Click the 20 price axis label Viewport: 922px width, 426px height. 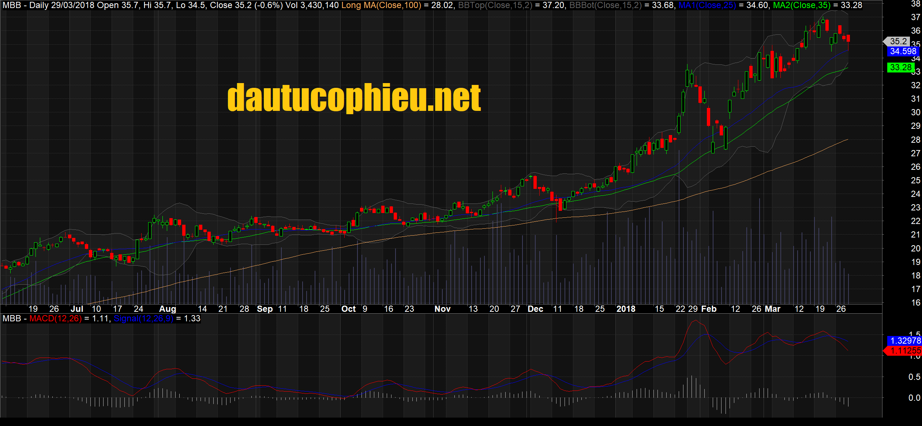coord(915,248)
